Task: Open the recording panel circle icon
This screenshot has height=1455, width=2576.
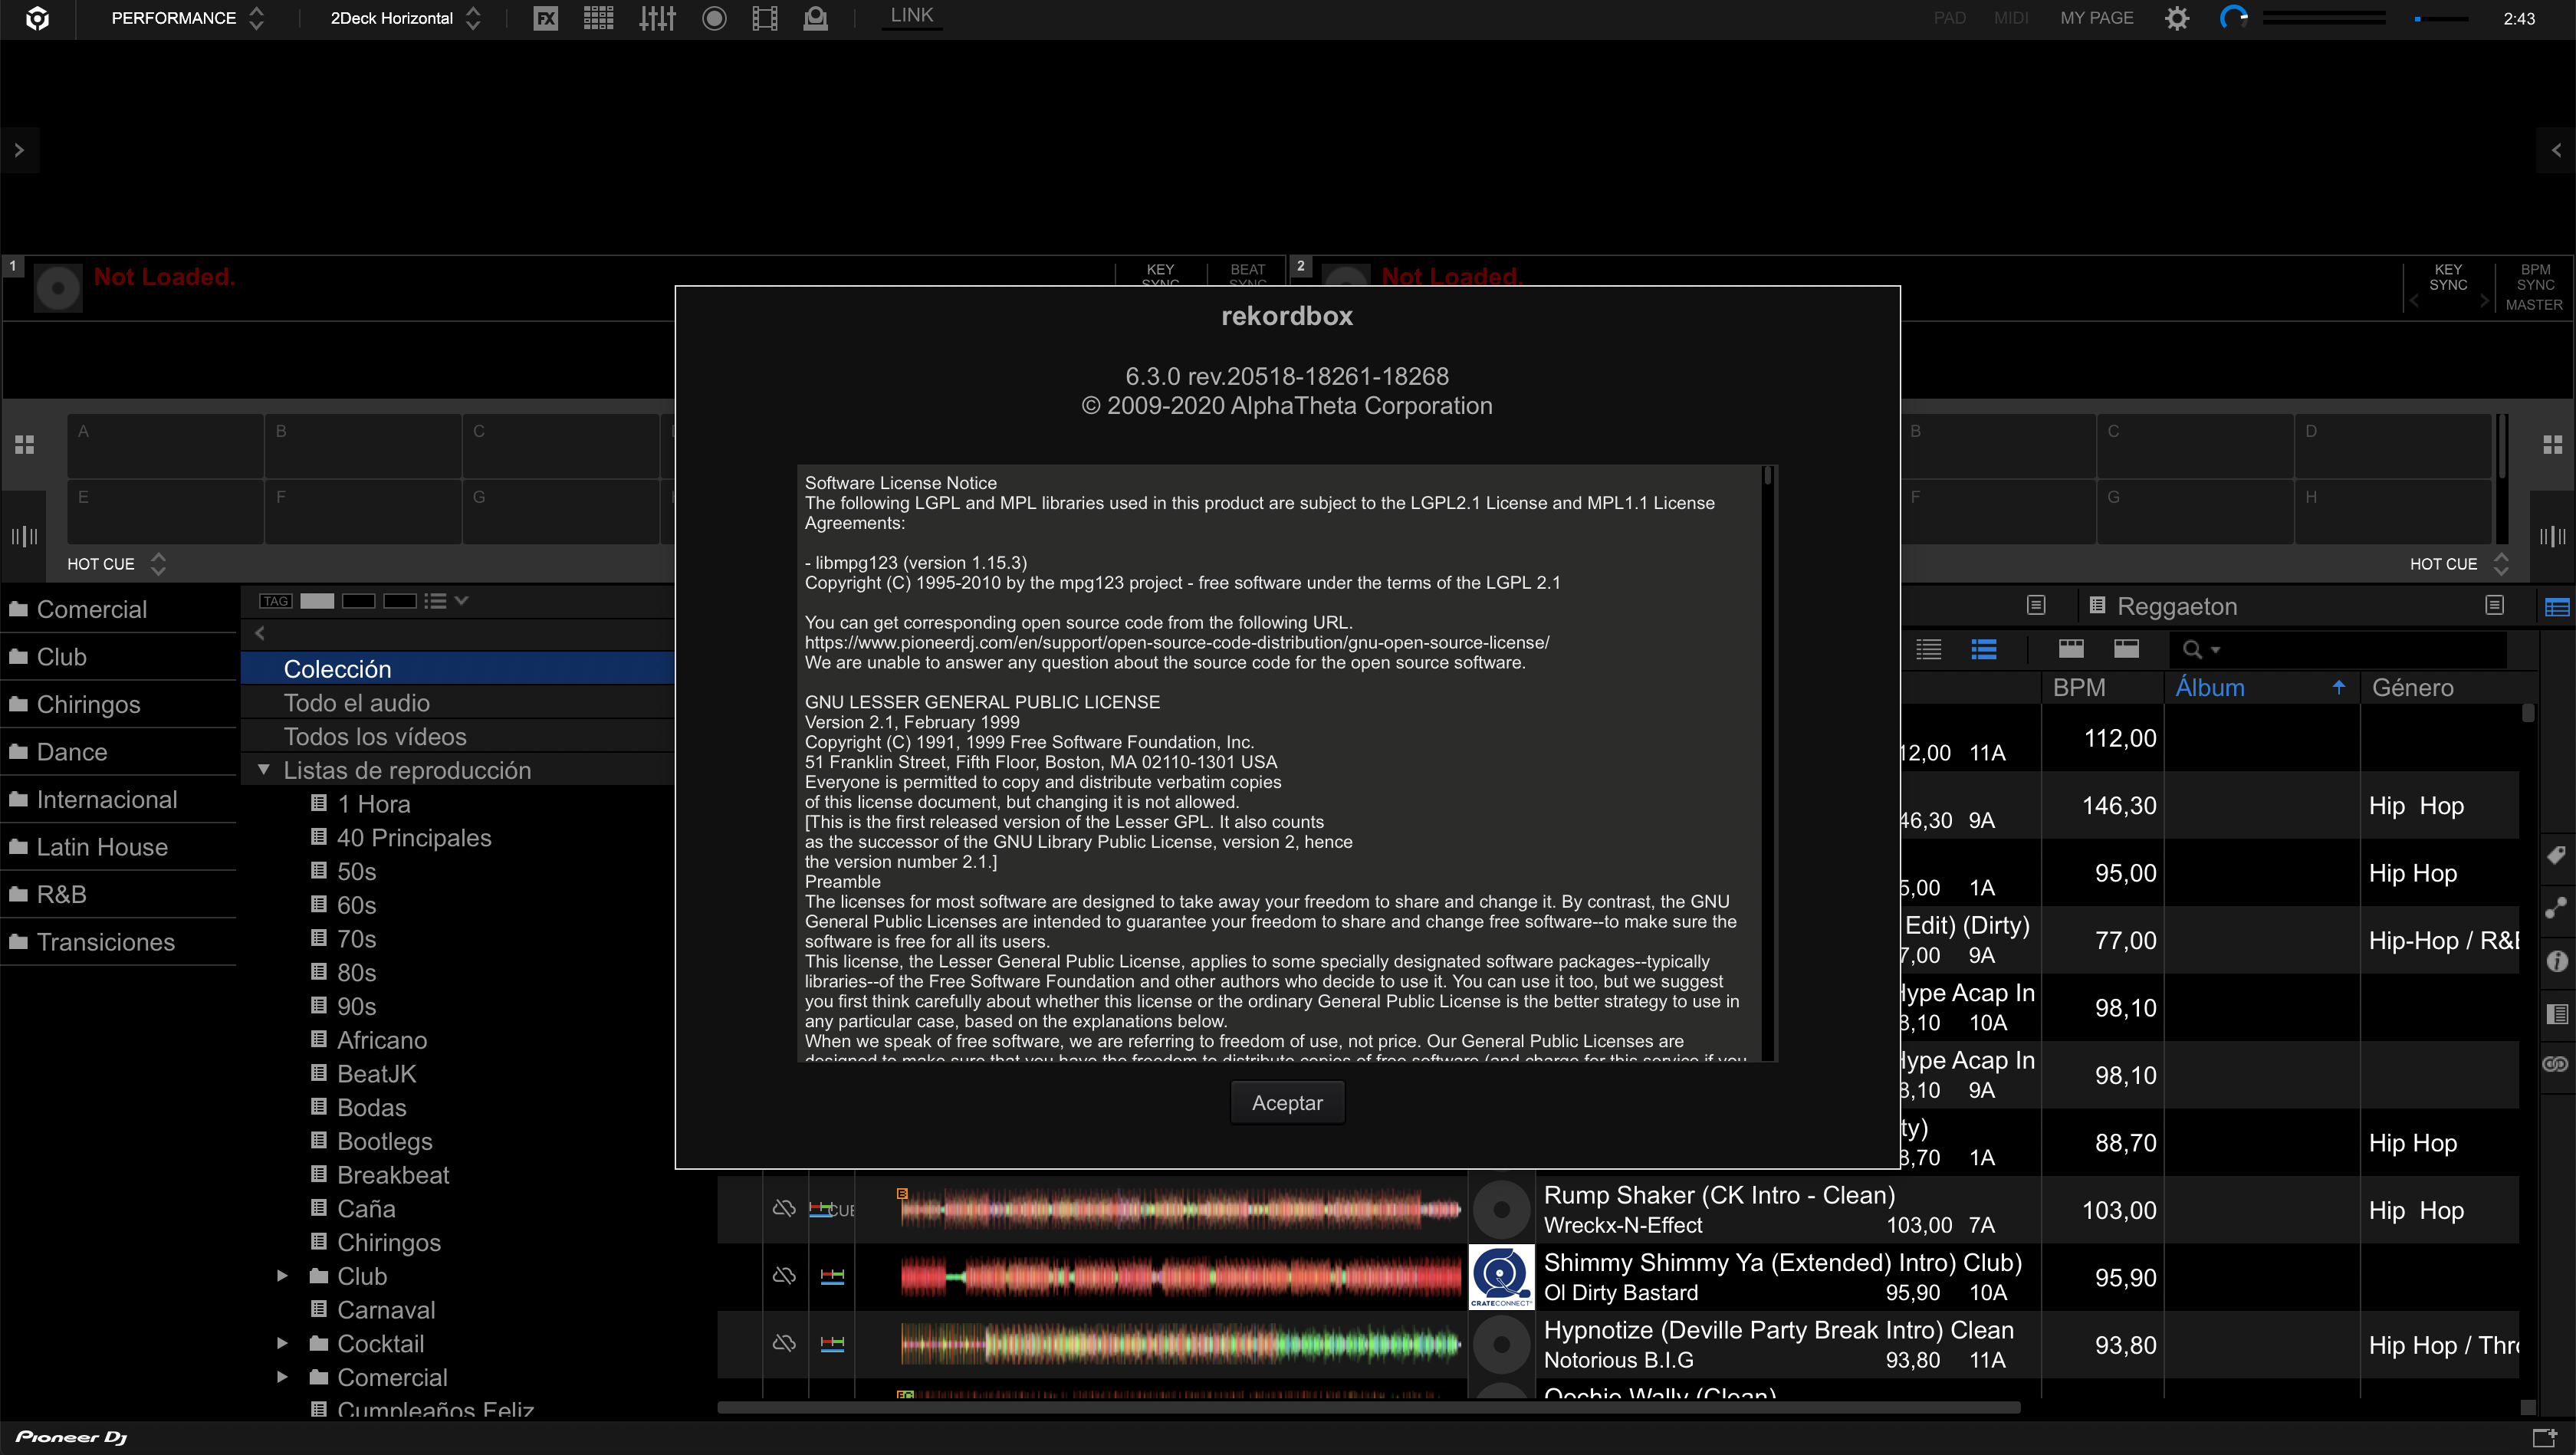Action: 713,18
